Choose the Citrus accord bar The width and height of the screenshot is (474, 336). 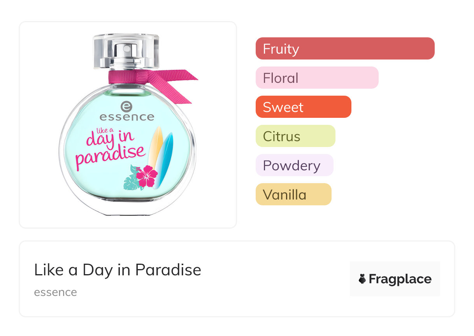click(x=295, y=136)
